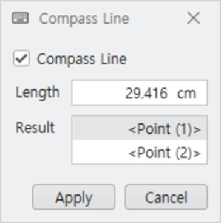Click the 29.416 value in Length

pyautogui.click(x=146, y=94)
